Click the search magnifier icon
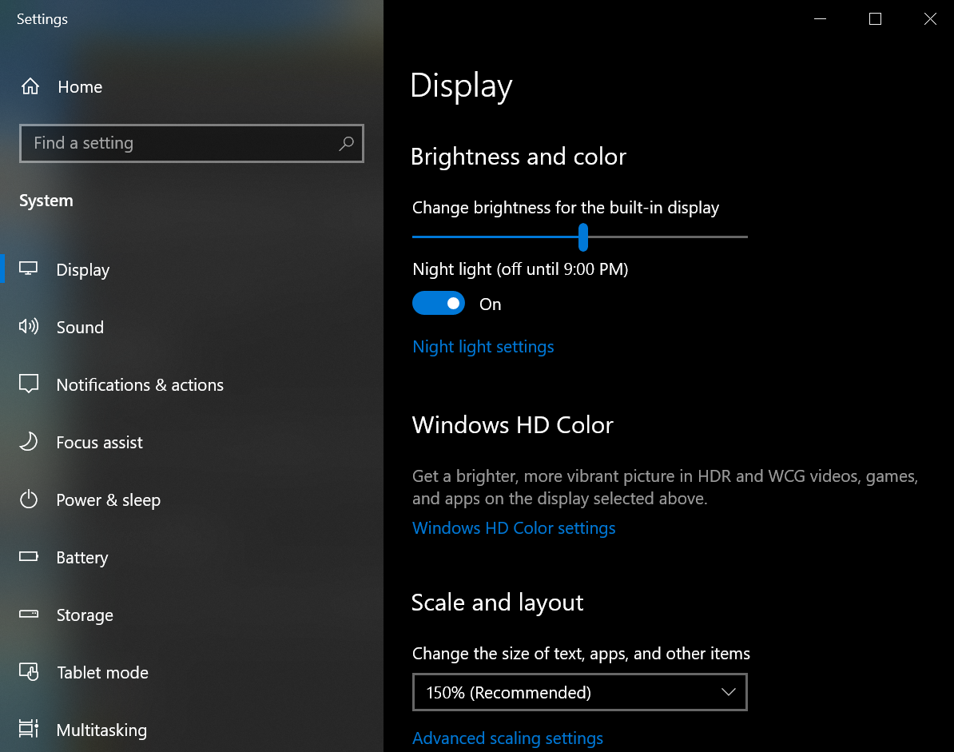 (346, 144)
